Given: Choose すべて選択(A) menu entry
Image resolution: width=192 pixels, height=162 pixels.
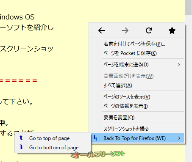Looking at the screenshot, I should click(x=137, y=85).
